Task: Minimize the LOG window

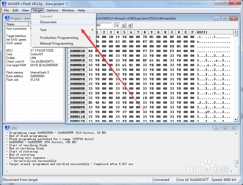Action: 216,128
